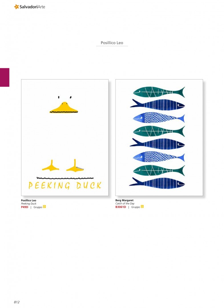Click the bottom dark blue striped fish
The image size is (224, 308).
[157, 183]
